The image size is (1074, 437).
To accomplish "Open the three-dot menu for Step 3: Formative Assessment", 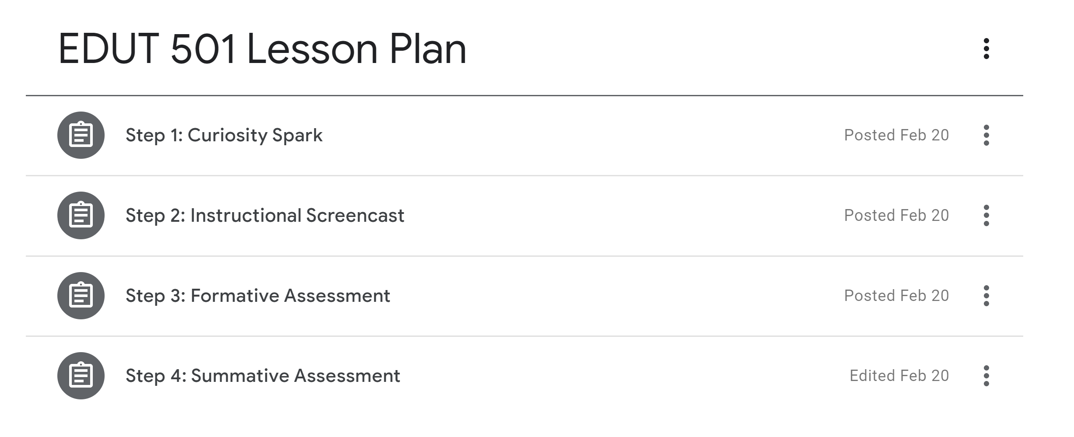I will (986, 296).
